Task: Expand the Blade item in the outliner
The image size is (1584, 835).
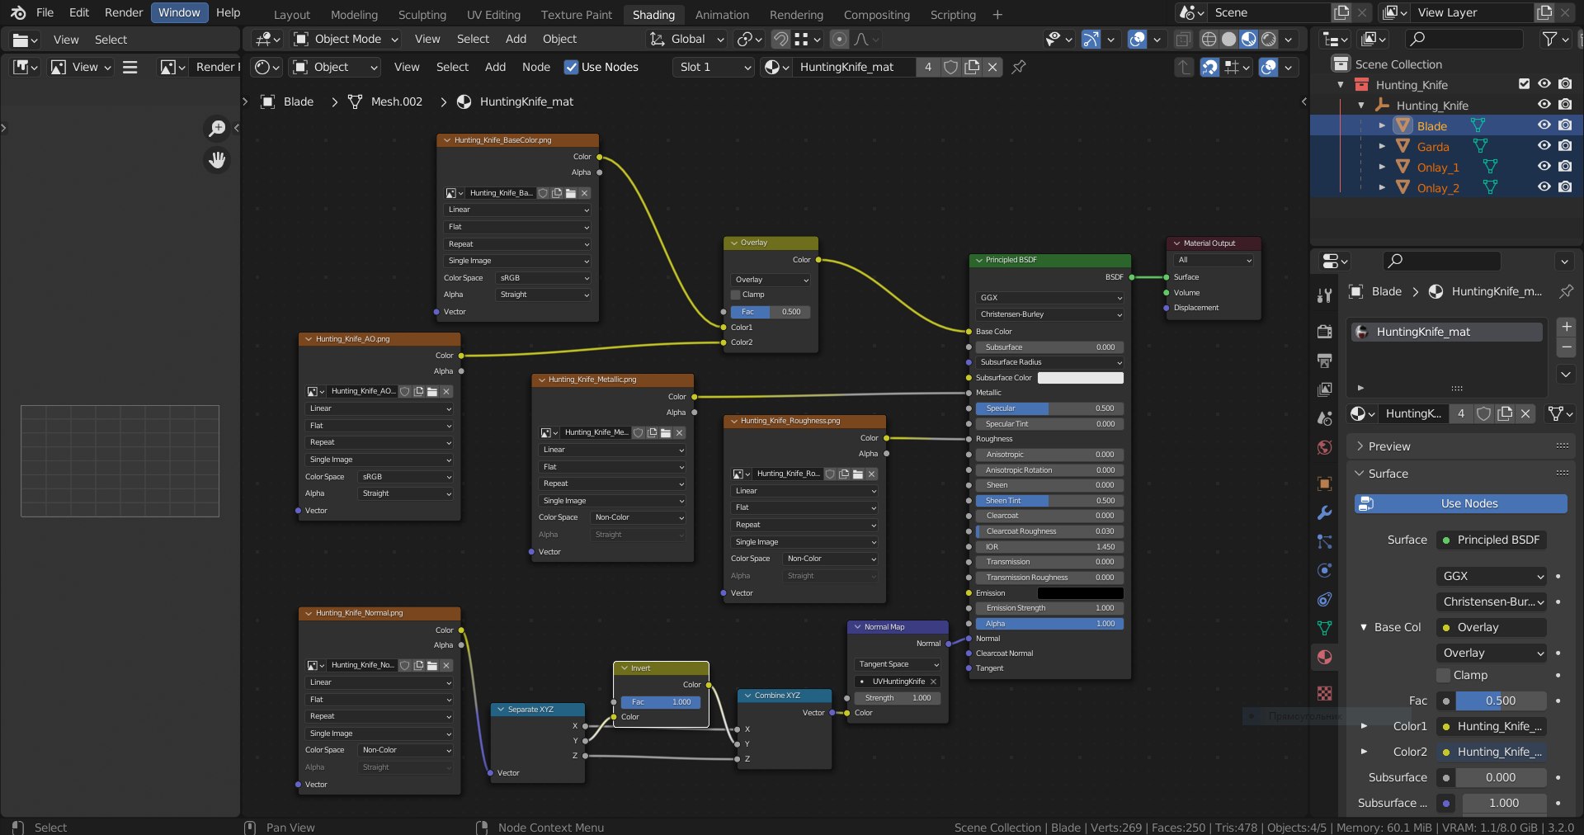Action: (1382, 125)
